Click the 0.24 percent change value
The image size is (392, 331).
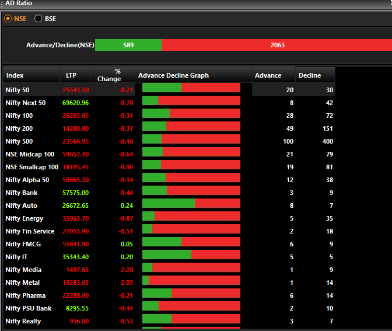coord(127,205)
